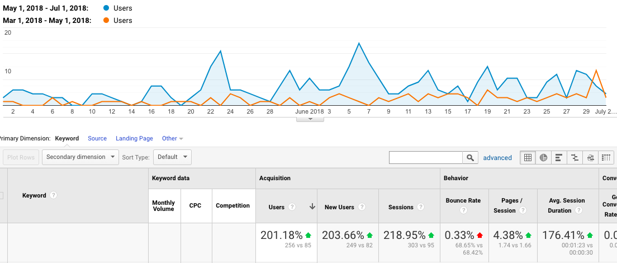Click the orange peak near July
The height and width of the screenshot is (263, 617).
[596, 70]
